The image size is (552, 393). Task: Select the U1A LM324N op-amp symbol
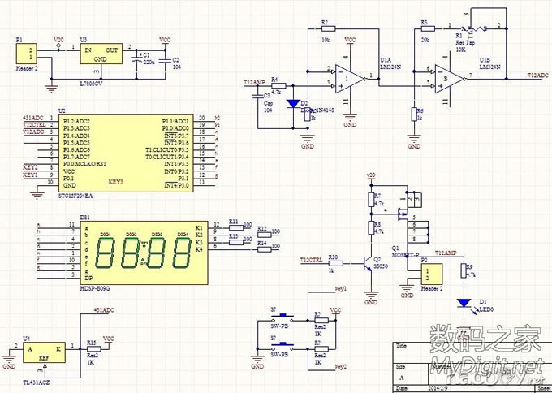click(x=351, y=76)
